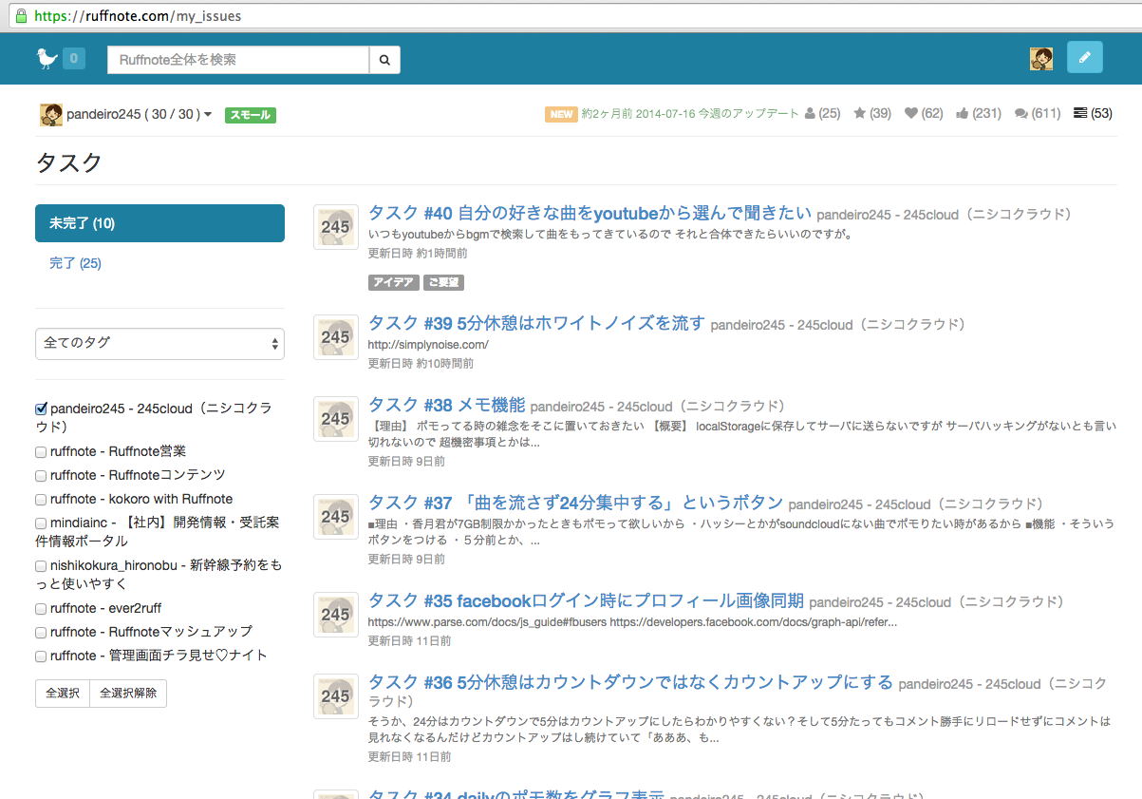Screen dimensions: 1142x799
Task: Click the http://simplynoise.com/ text under task #39
Action: coord(428,345)
